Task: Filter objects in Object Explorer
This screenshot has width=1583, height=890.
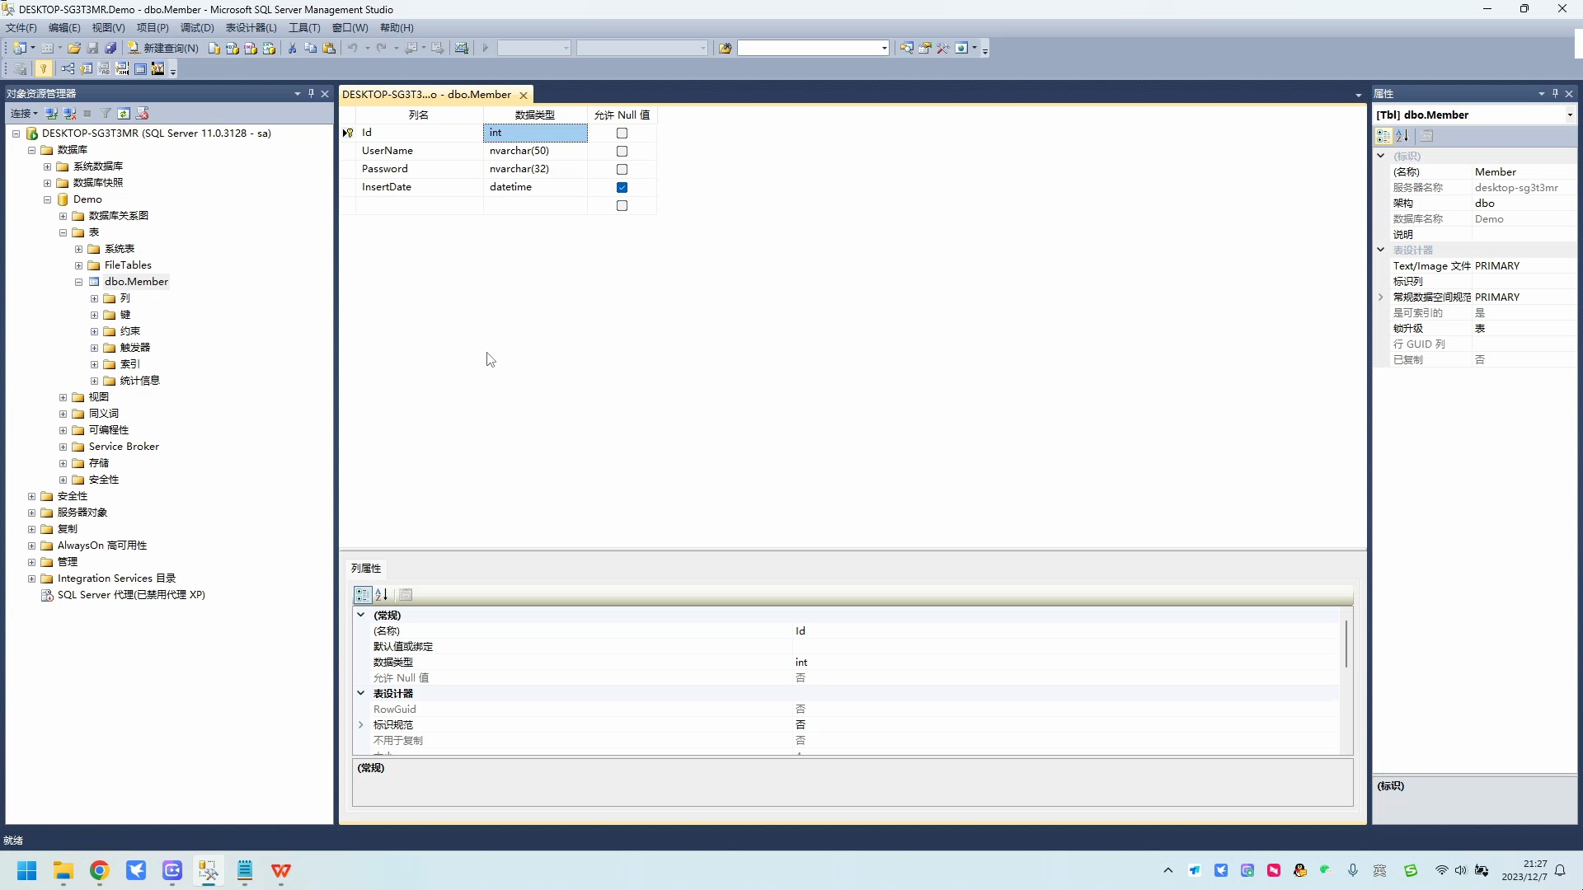Action: pos(106,113)
